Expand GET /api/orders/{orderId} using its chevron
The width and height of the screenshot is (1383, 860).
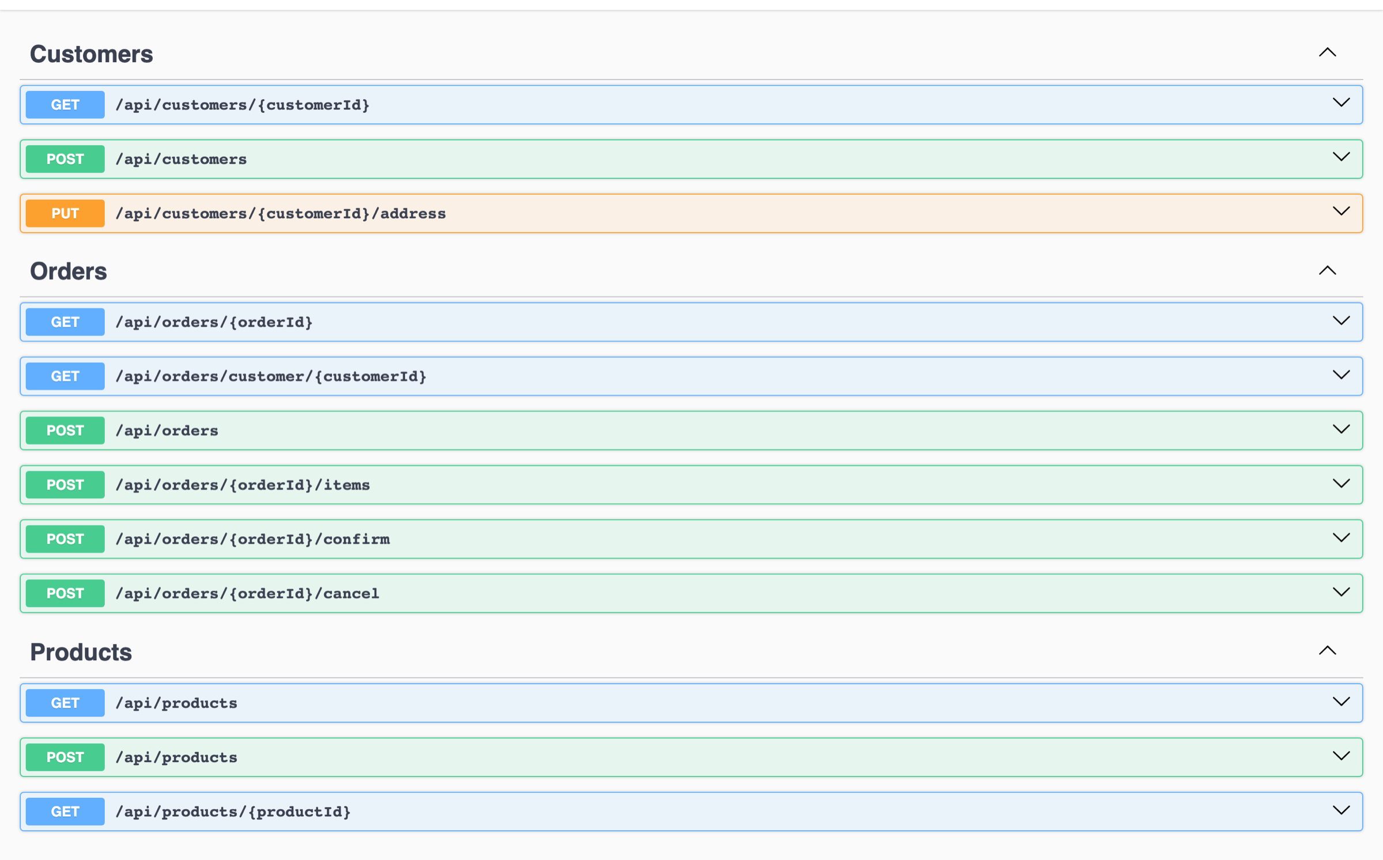1341,321
